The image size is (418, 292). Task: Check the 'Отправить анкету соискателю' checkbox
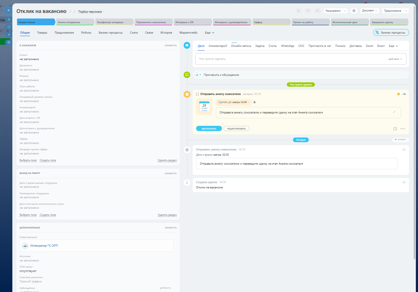click(x=198, y=94)
